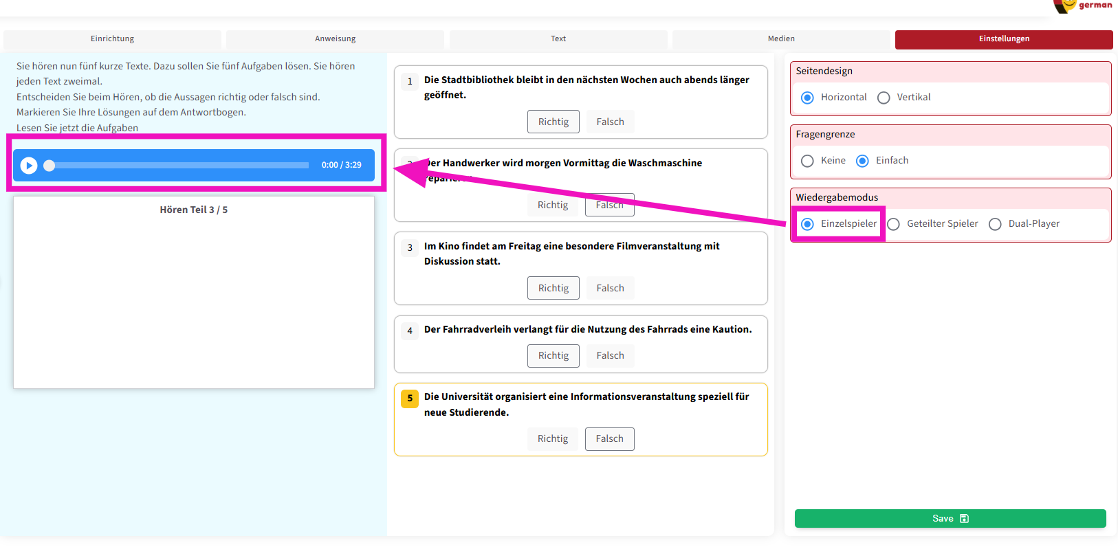
Task: Choose Keine for Fragengrenze
Action: 808,161
